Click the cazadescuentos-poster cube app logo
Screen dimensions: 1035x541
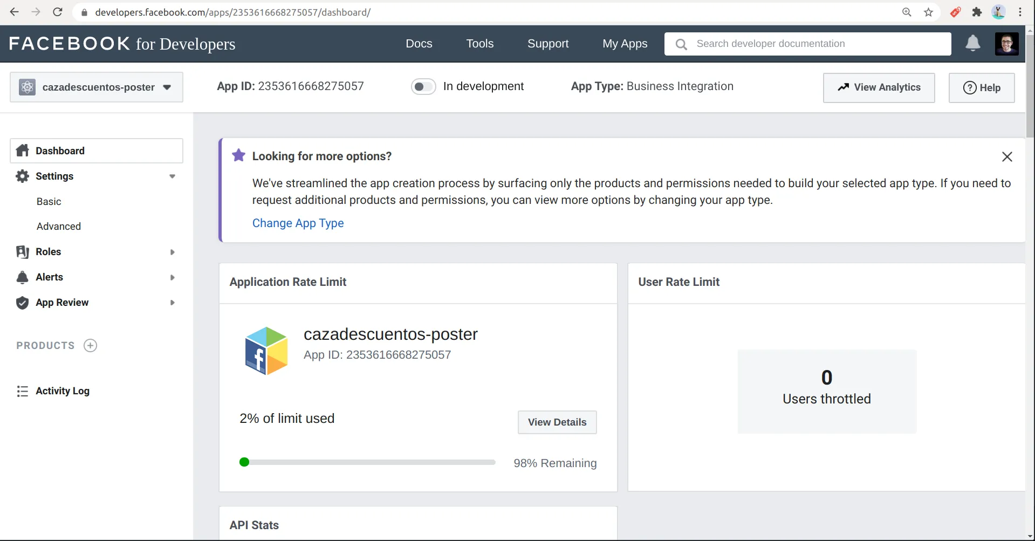(x=266, y=351)
